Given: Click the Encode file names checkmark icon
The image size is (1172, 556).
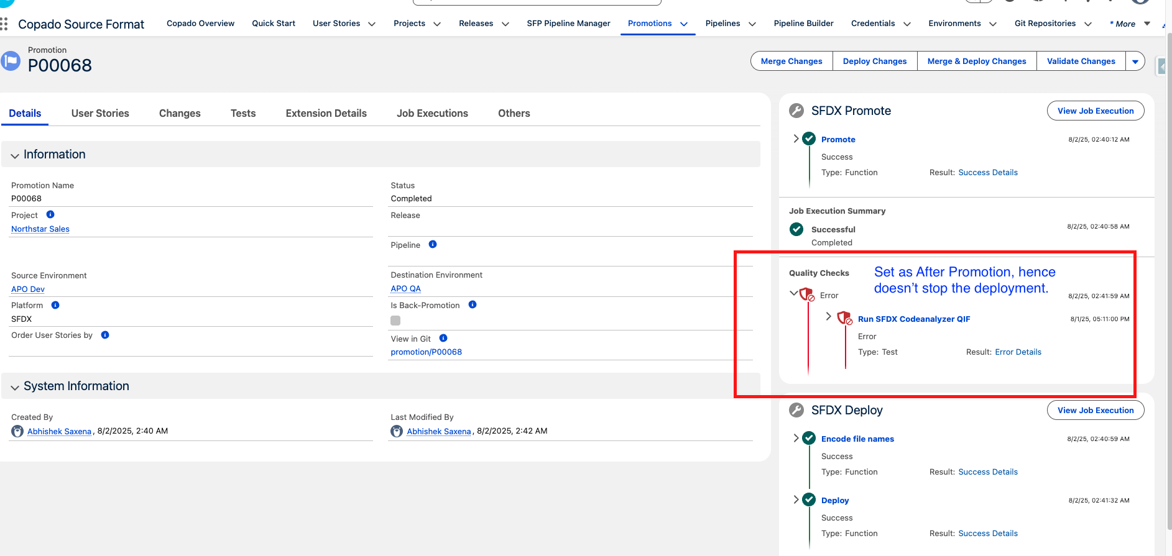Looking at the screenshot, I should point(809,438).
